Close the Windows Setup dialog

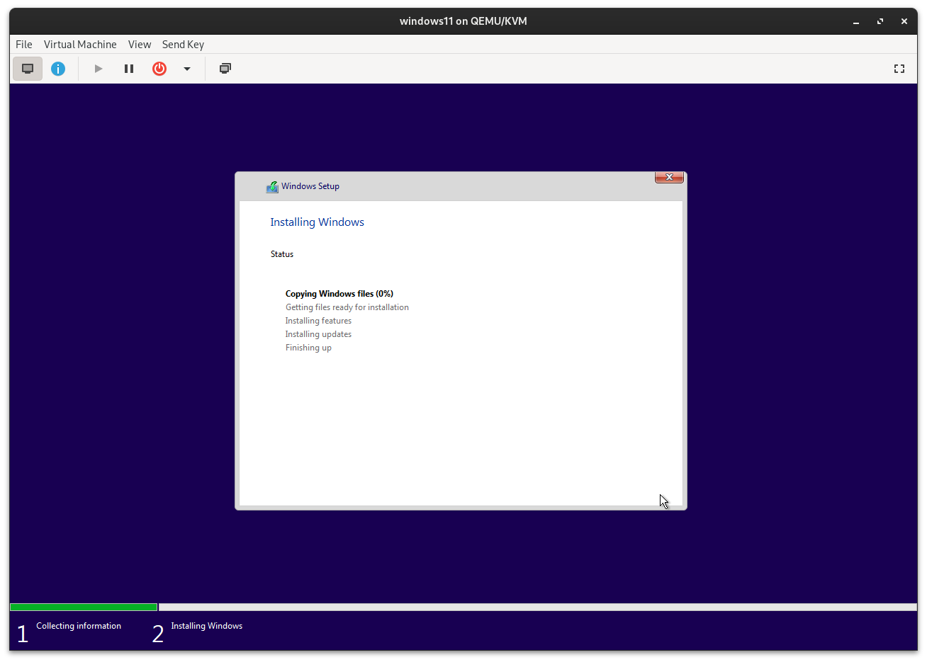tap(669, 177)
